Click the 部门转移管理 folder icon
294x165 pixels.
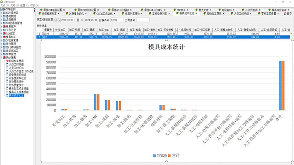[4, 47]
